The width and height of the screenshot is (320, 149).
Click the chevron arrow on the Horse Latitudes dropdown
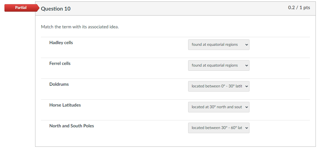point(246,107)
